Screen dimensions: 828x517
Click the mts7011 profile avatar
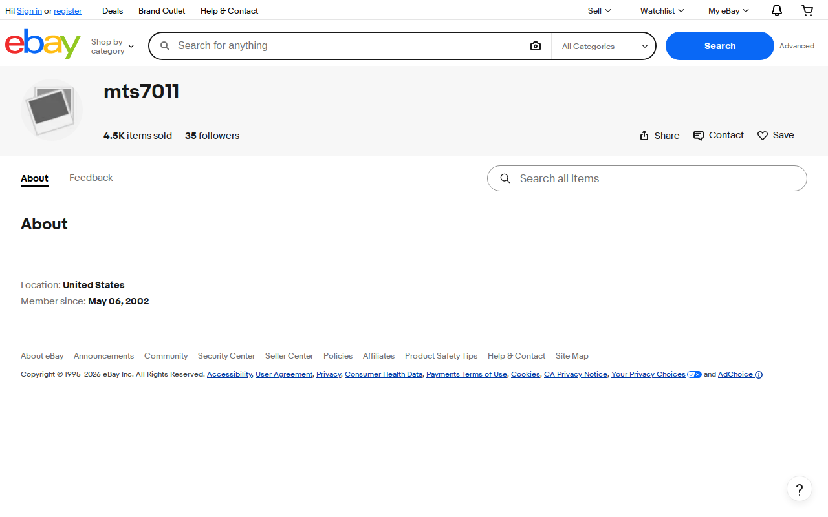point(52,110)
